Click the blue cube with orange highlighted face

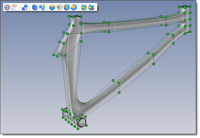coord(74,7)
